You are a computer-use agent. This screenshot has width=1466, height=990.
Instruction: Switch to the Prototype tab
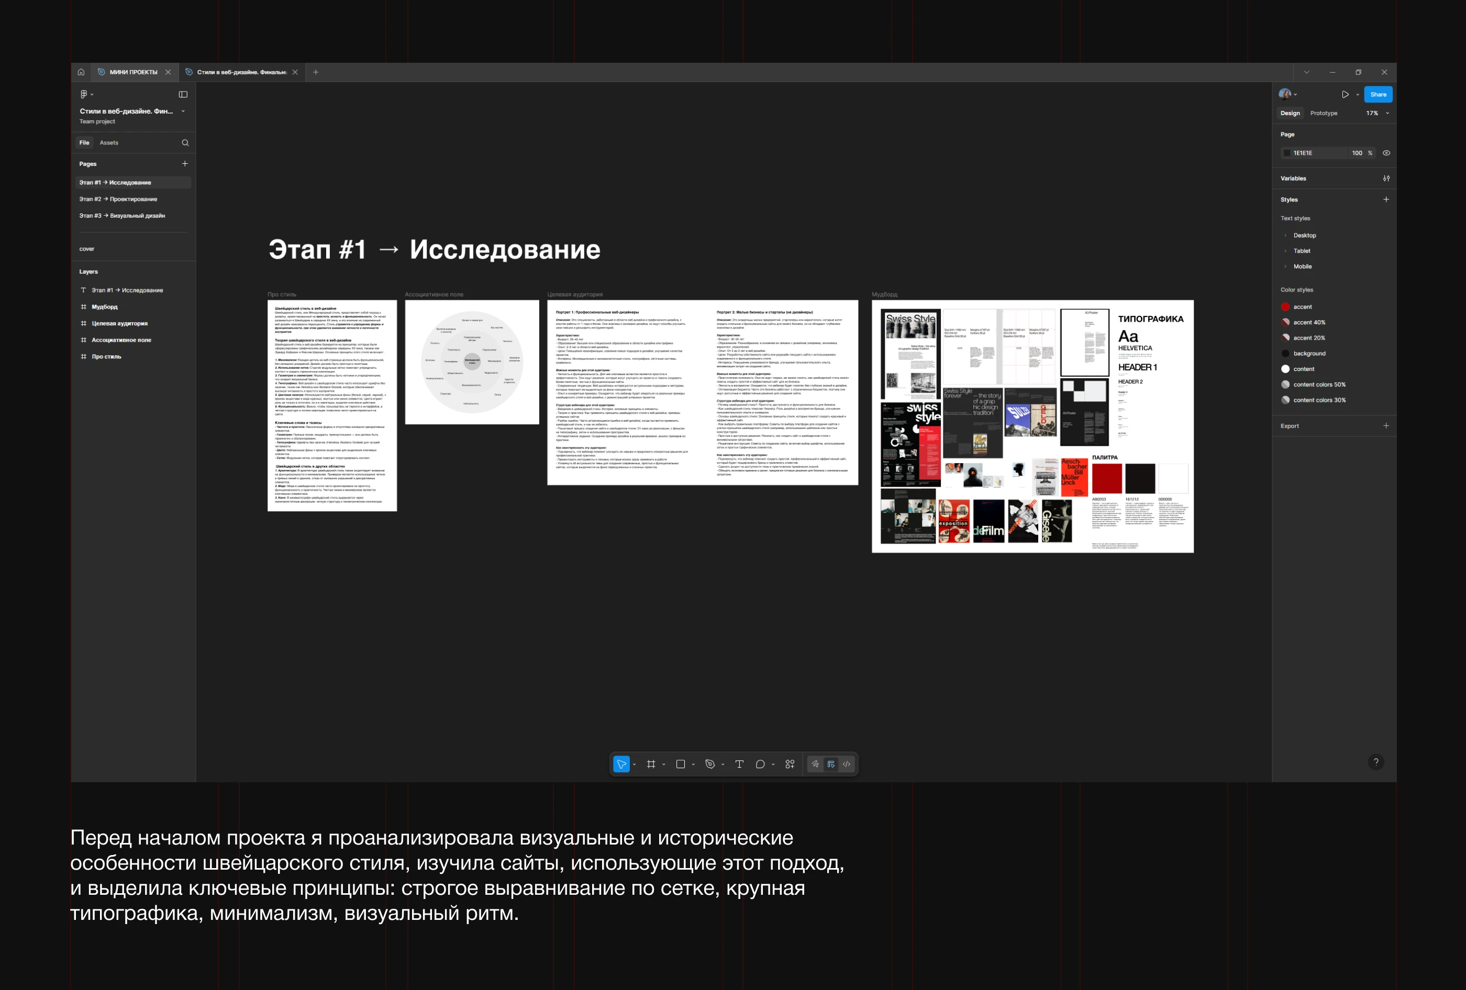[x=1324, y=114]
